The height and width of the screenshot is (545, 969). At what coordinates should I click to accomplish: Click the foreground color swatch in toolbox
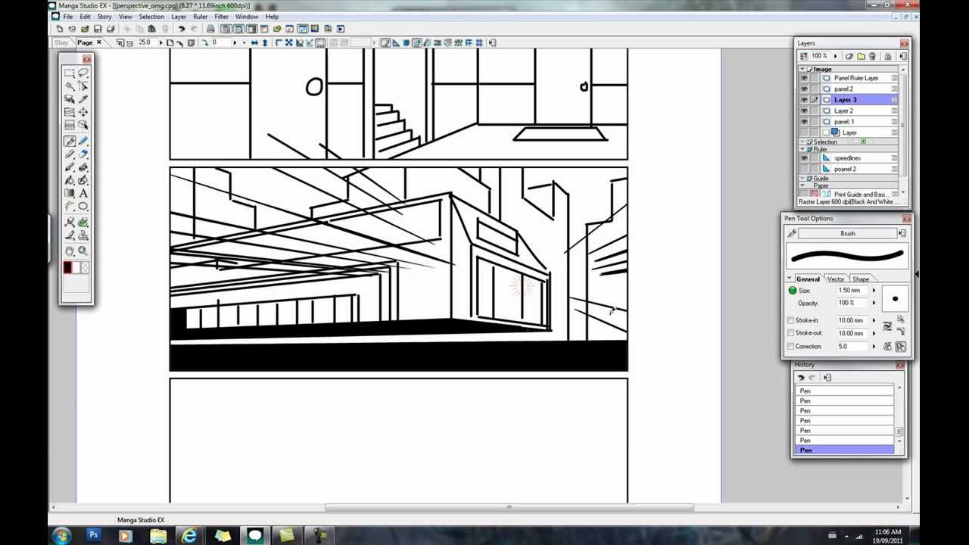point(67,267)
